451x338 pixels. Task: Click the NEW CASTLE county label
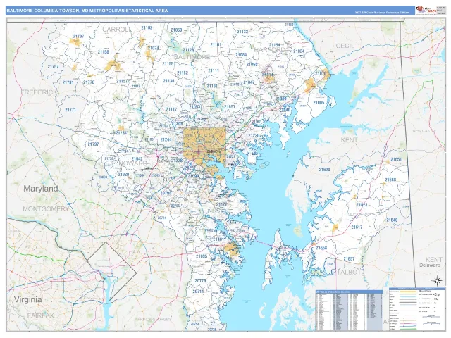tap(424, 131)
